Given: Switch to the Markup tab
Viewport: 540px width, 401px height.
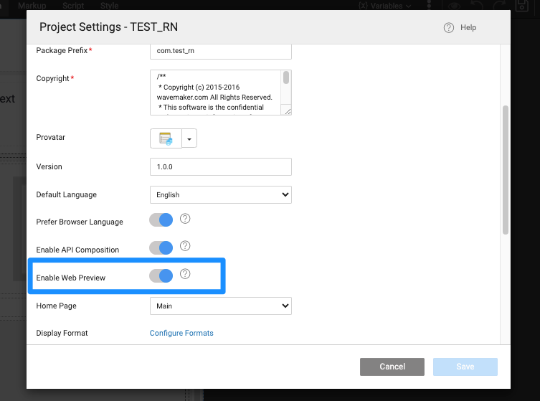Looking at the screenshot, I should pyautogui.click(x=32, y=5).
